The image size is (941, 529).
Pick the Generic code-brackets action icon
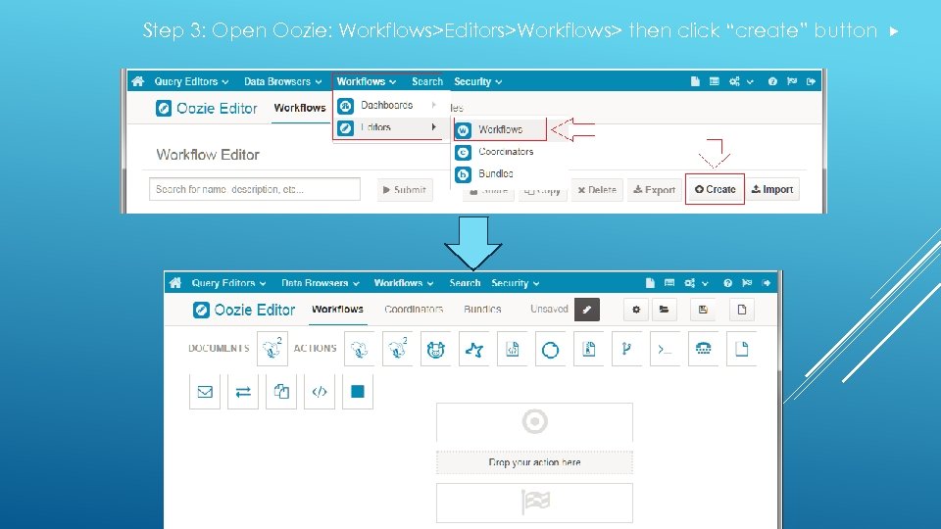point(320,392)
